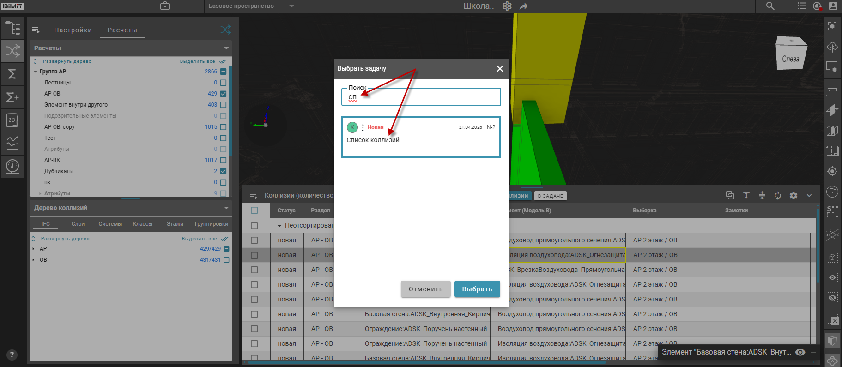Select the Этажи tab in collision tree
Image resolution: width=842 pixels, height=367 pixels.
tap(175, 224)
